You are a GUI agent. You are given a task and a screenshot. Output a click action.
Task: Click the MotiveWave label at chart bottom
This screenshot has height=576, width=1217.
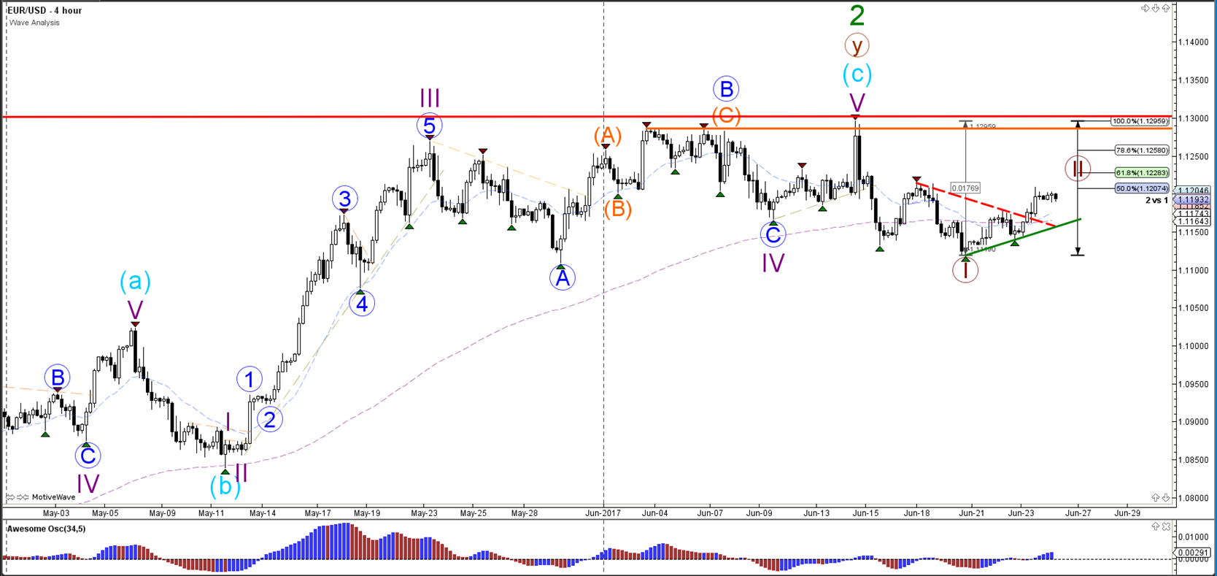tap(53, 497)
